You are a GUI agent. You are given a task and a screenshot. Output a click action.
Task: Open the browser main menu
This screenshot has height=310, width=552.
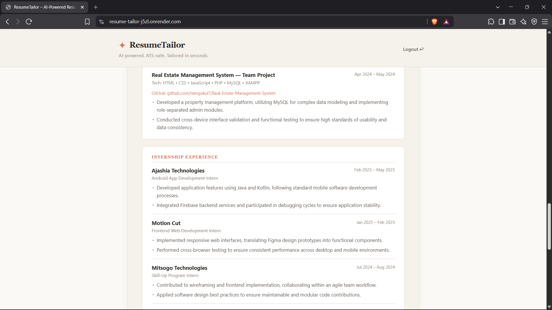(x=545, y=22)
